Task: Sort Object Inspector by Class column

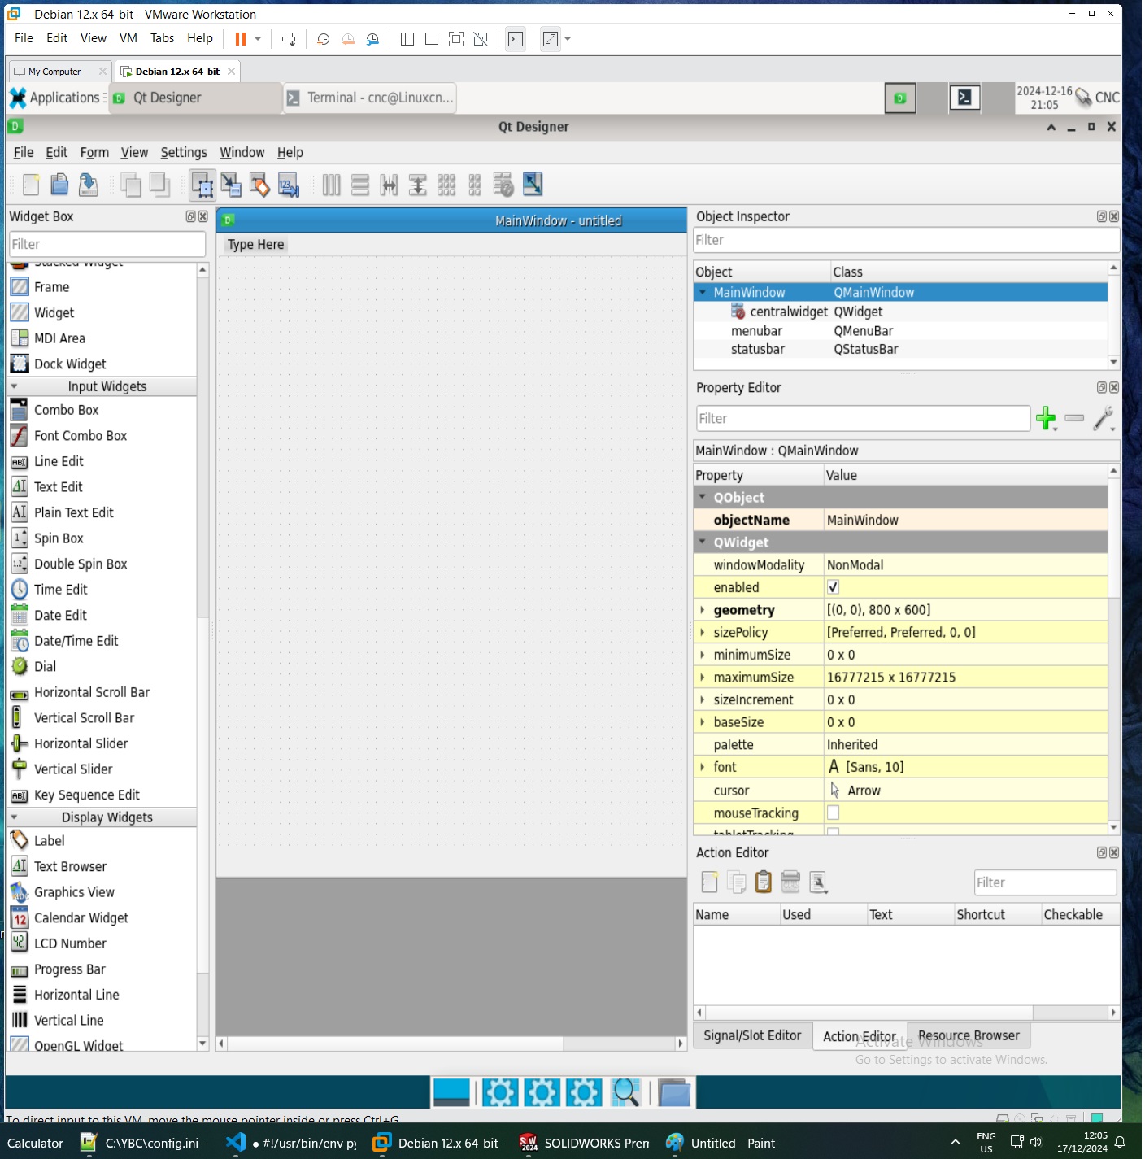Action: point(968,272)
